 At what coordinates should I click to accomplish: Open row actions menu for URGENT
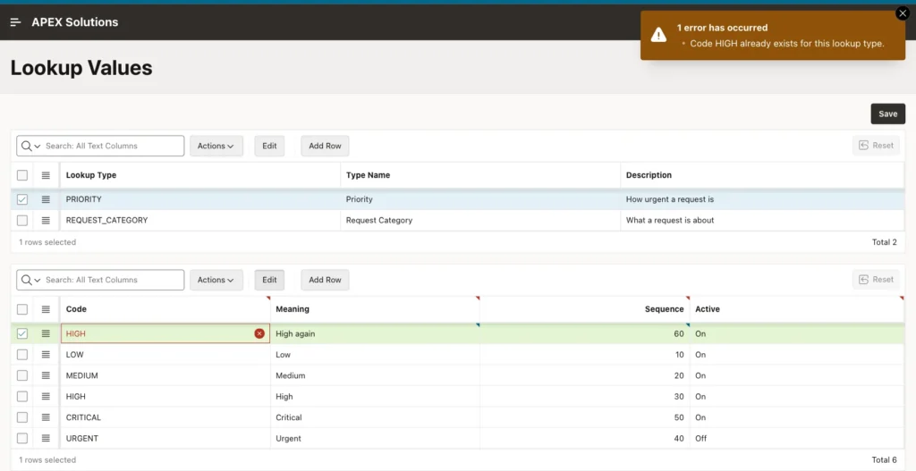[46, 438]
